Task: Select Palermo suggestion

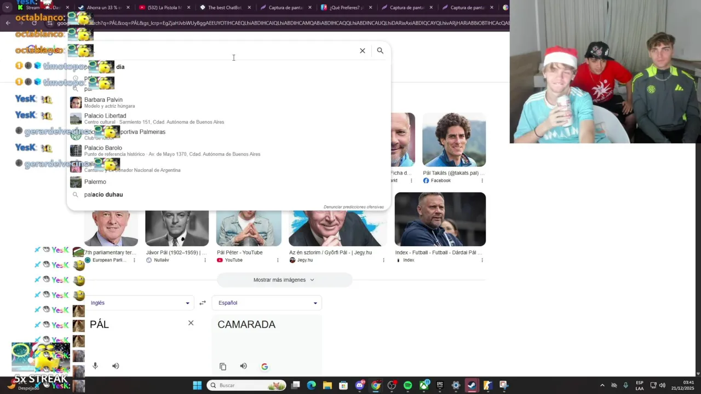Action: pos(229,182)
